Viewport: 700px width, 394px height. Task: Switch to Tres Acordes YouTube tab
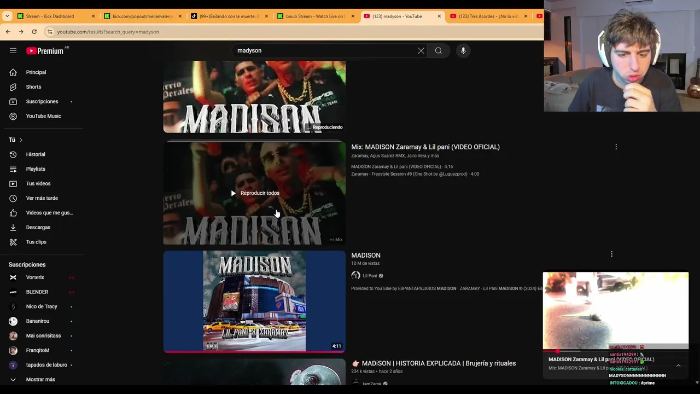pos(488,16)
